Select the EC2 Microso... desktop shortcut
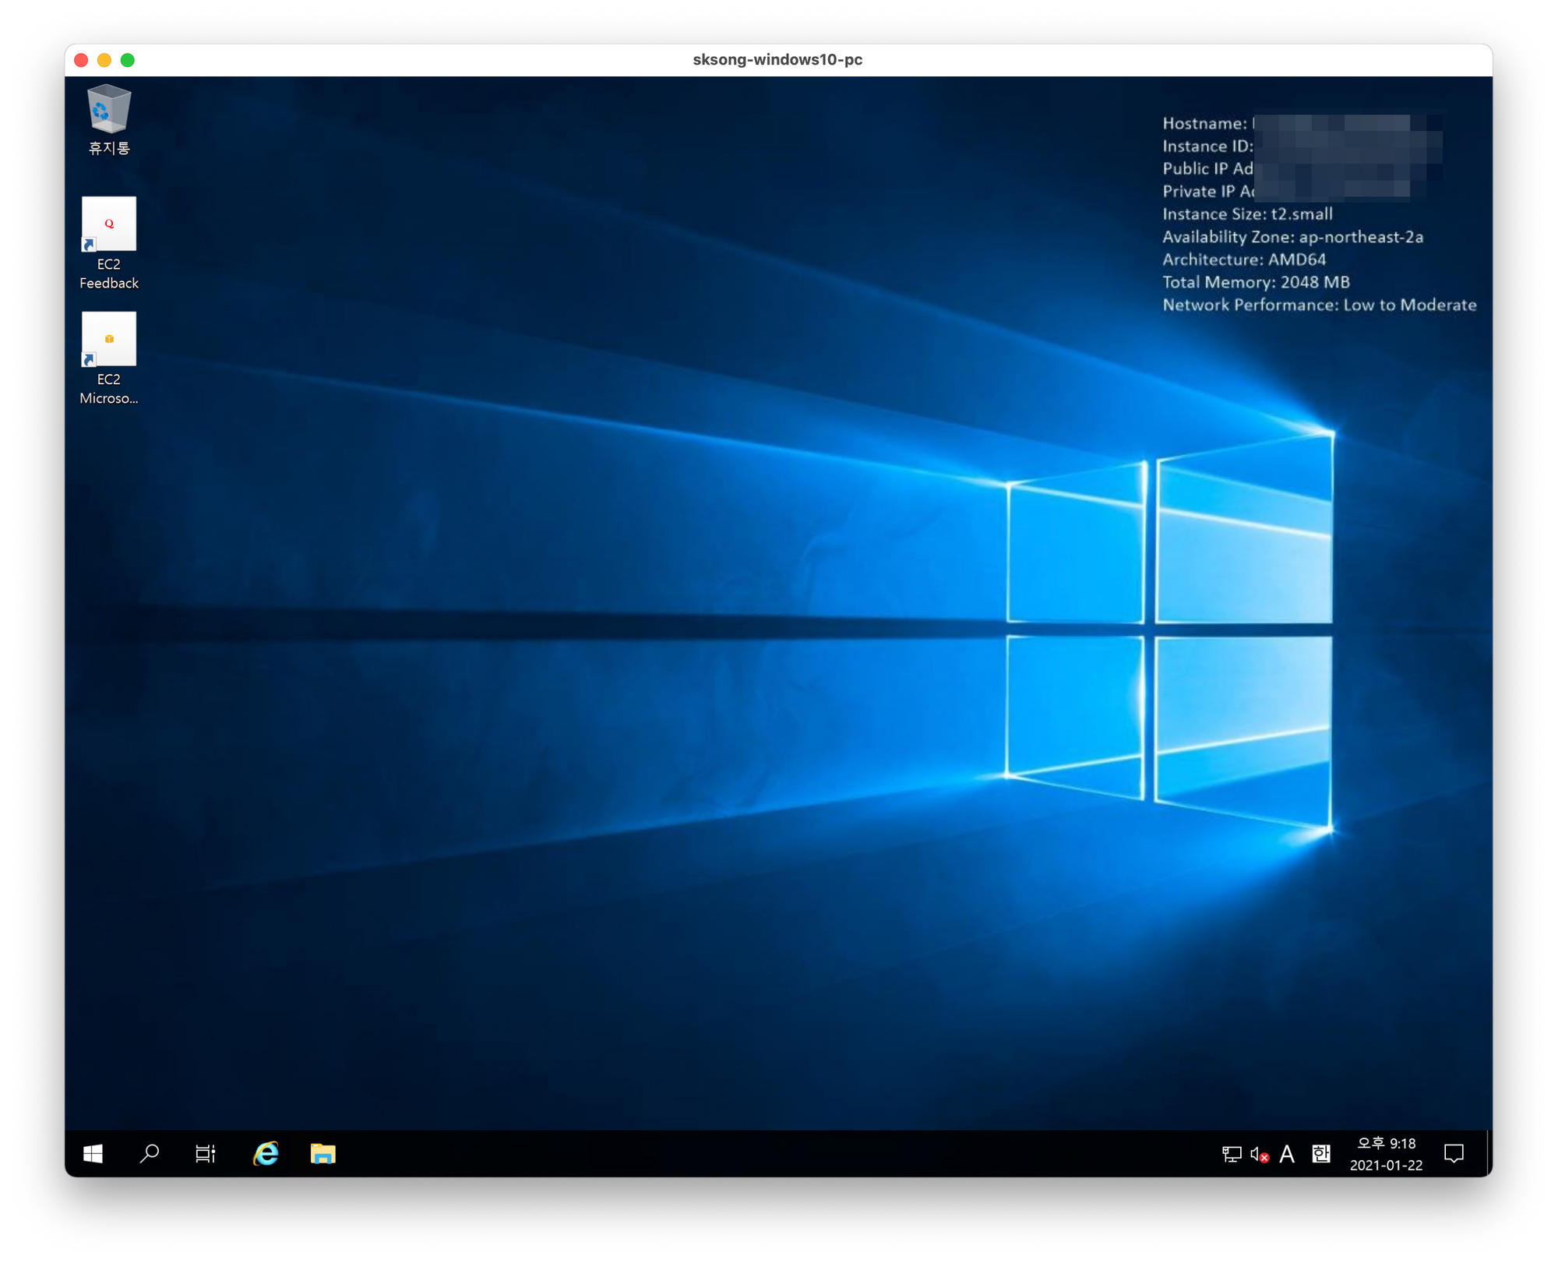Image resolution: width=1558 pixels, height=1263 pixels. click(x=108, y=359)
